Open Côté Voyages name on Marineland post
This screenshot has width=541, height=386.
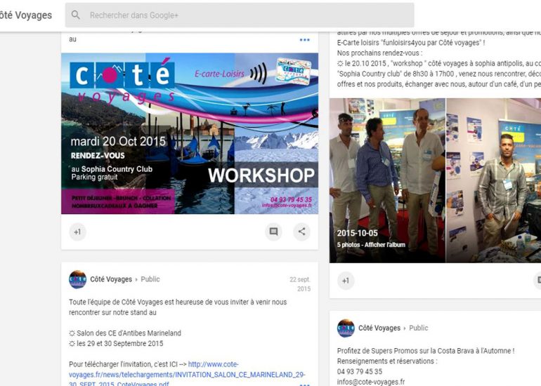pyautogui.click(x=111, y=279)
